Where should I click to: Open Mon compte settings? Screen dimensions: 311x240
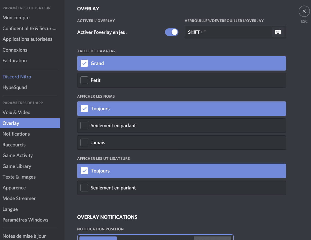[x=16, y=17]
